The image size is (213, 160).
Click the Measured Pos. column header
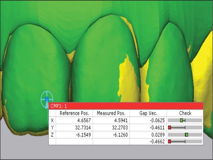tap(111, 113)
